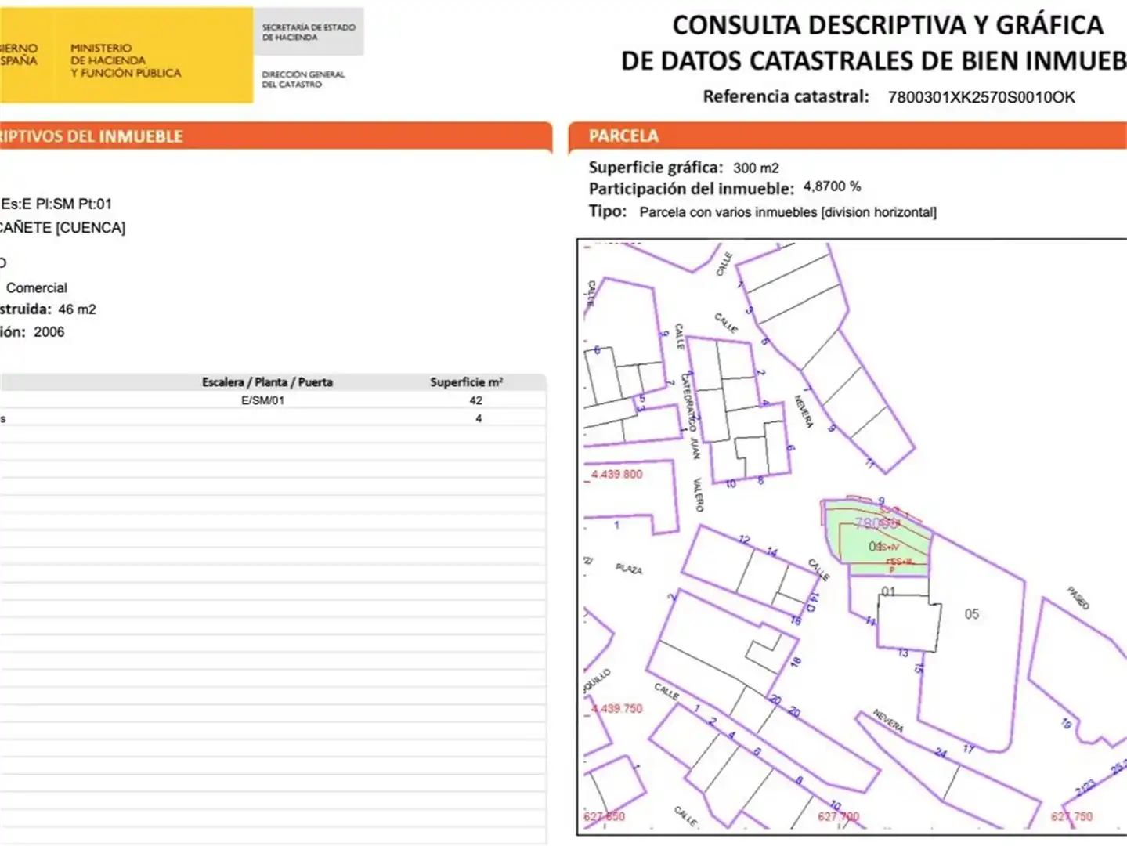Image resolution: width=1127 pixels, height=846 pixels.
Task: Click the '46 m2' built surface value
Action: [77, 309]
